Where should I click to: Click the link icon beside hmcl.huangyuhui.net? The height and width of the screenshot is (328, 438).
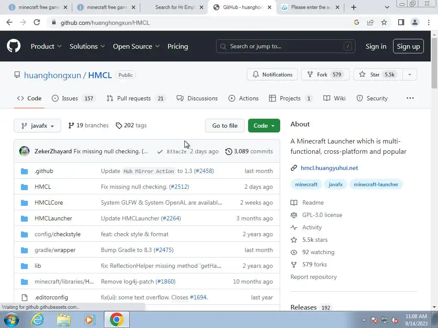coord(294,168)
